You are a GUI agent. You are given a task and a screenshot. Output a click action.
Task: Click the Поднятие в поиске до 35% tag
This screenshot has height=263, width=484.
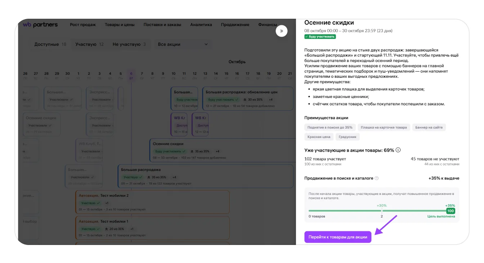click(330, 127)
